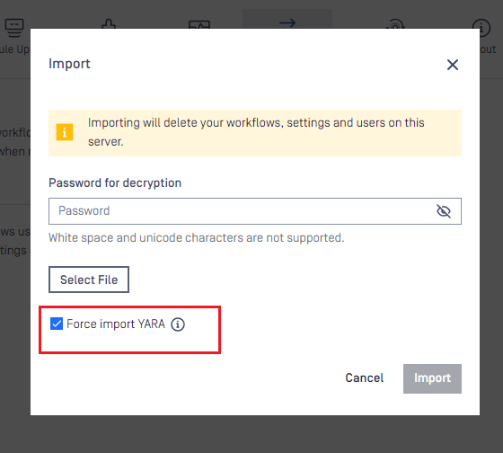This screenshot has height=453, width=503.
Task: Click the importing will delete workflows warning
Action: tap(256, 132)
